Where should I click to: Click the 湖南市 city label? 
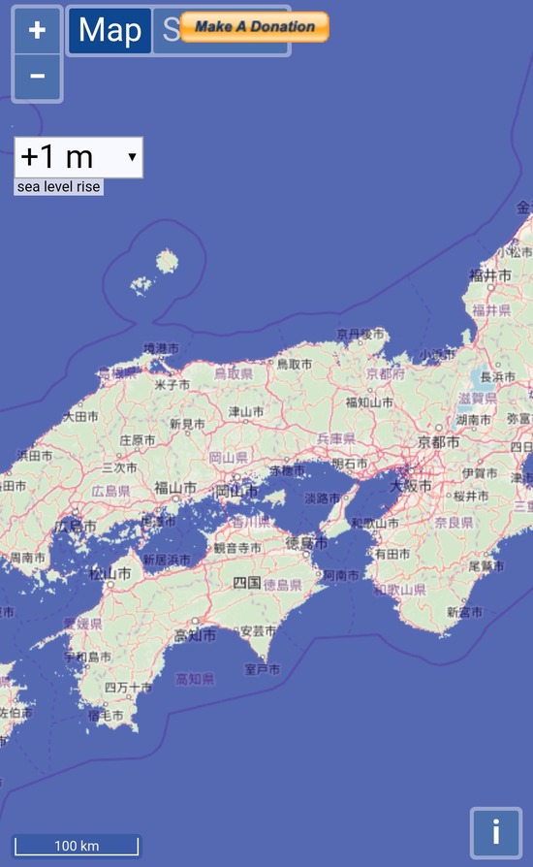[x=473, y=420]
